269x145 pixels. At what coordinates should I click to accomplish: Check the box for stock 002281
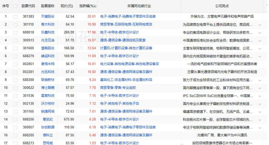coord(15,72)
